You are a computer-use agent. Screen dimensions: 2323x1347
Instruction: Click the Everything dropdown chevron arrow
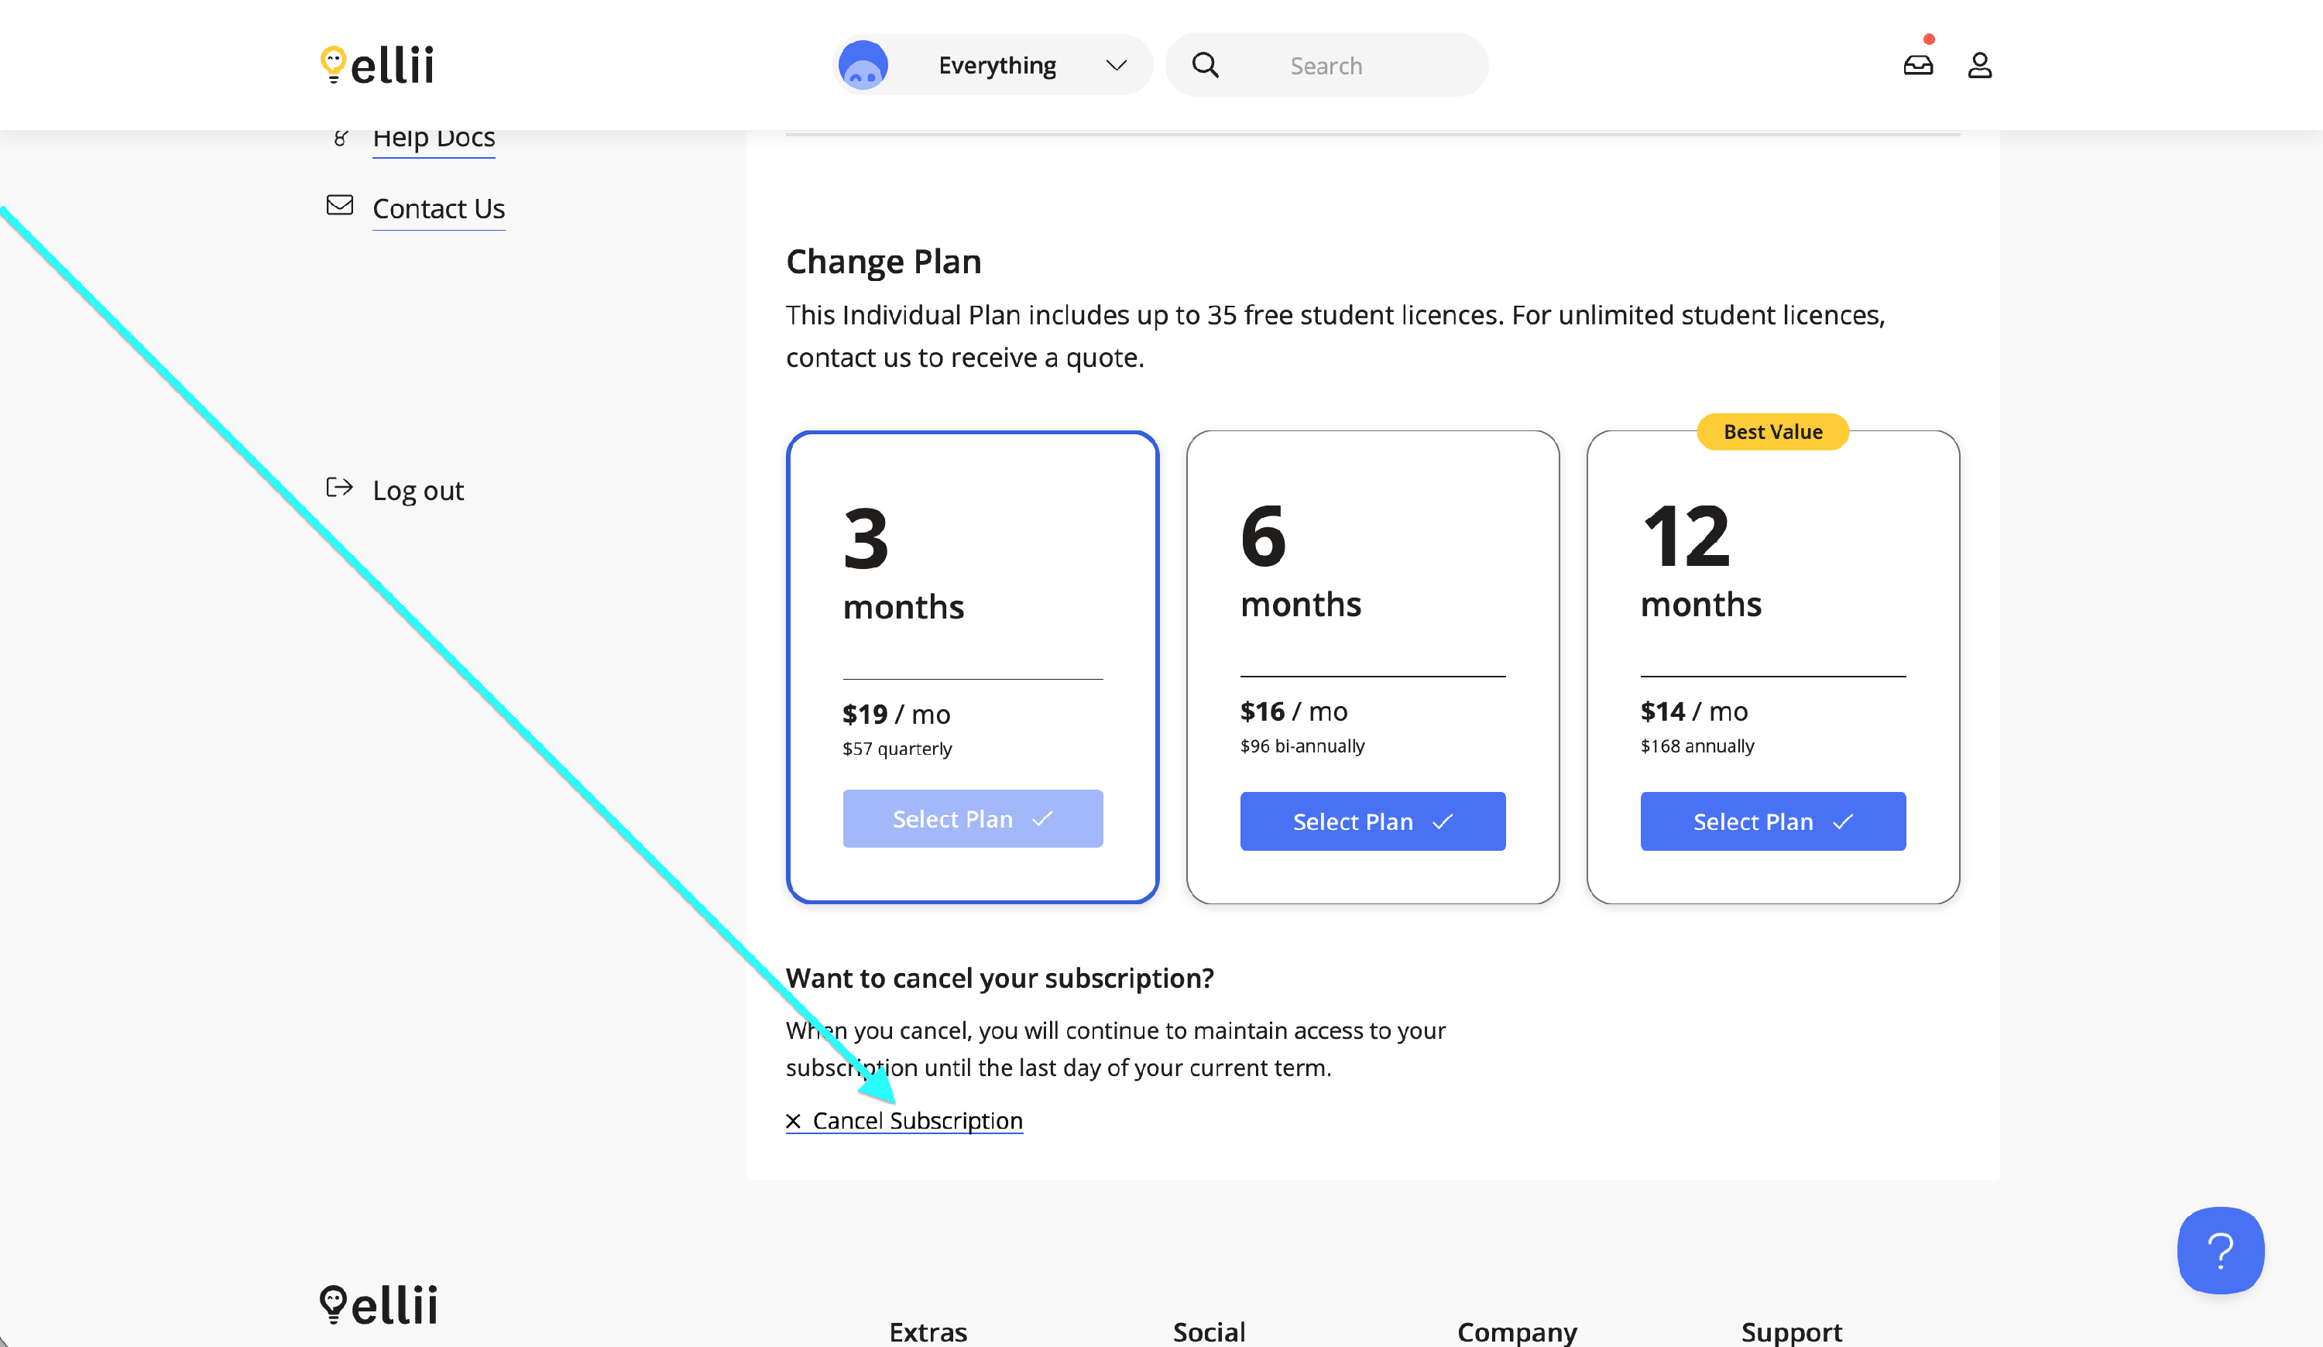pyautogui.click(x=1117, y=66)
